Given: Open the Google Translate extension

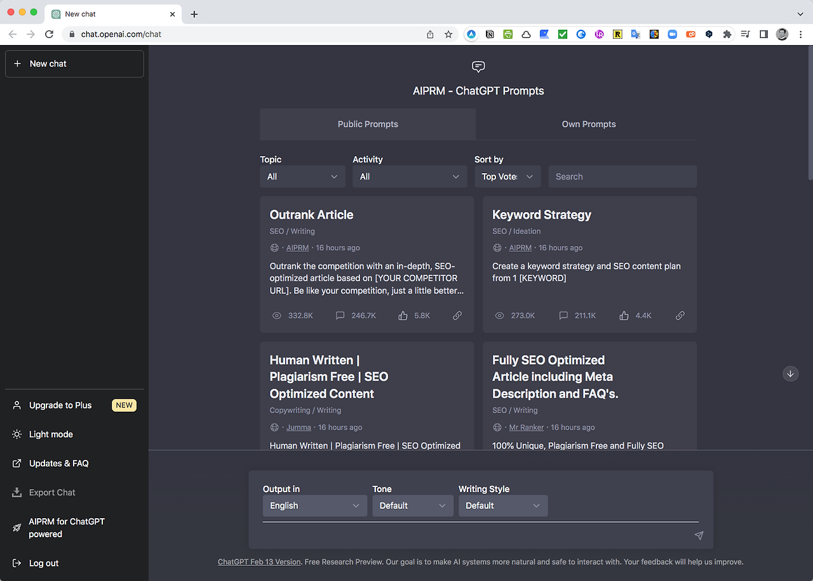Looking at the screenshot, I should point(635,34).
